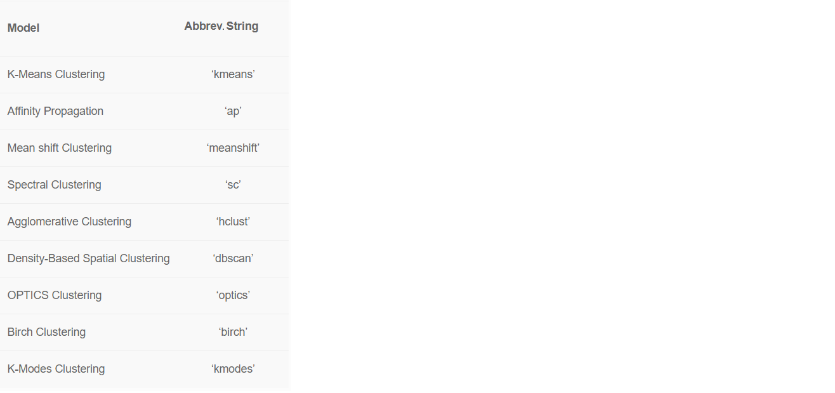Image resolution: width=835 pixels, height=393 pixels.
Task: Click the 'kmeans' abbreviation string
Action: pos(233,74)
